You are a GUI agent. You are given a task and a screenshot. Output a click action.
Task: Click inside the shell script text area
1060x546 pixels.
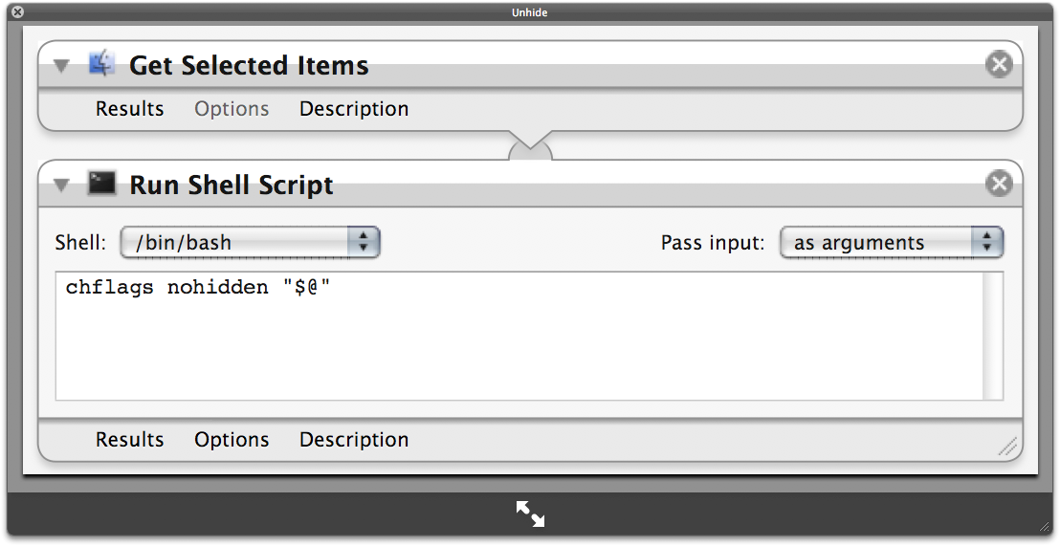point(519,336)
